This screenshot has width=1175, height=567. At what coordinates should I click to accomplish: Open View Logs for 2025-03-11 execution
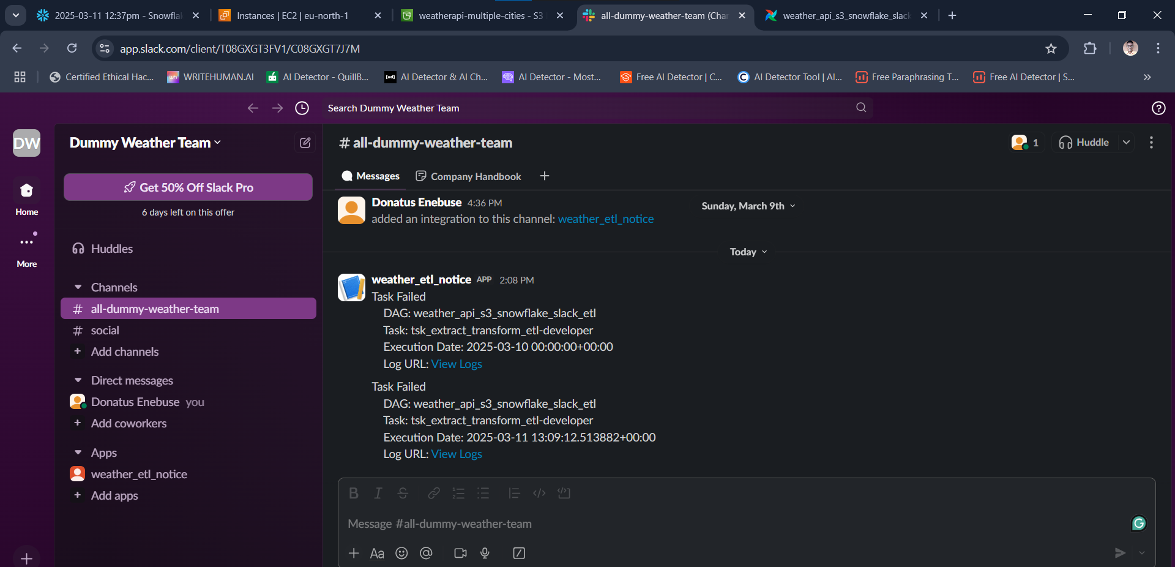point(457,454)
